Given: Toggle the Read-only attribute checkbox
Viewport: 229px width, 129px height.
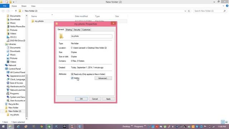Looking at the screenshot, I should coord(72,74).
